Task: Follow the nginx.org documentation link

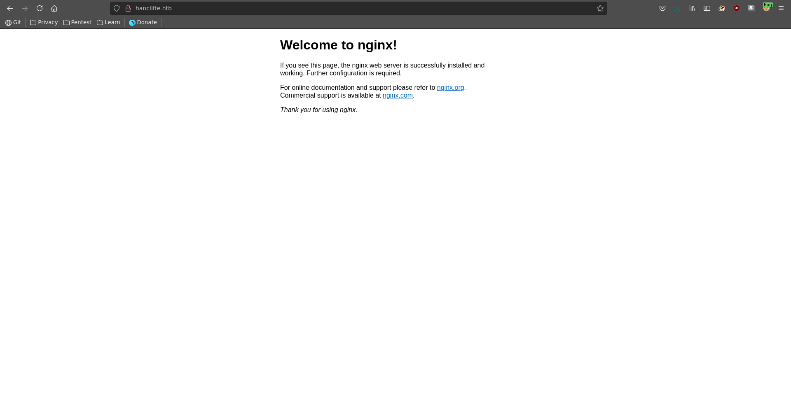Action: pyautogui.click(x=450, y=88)
